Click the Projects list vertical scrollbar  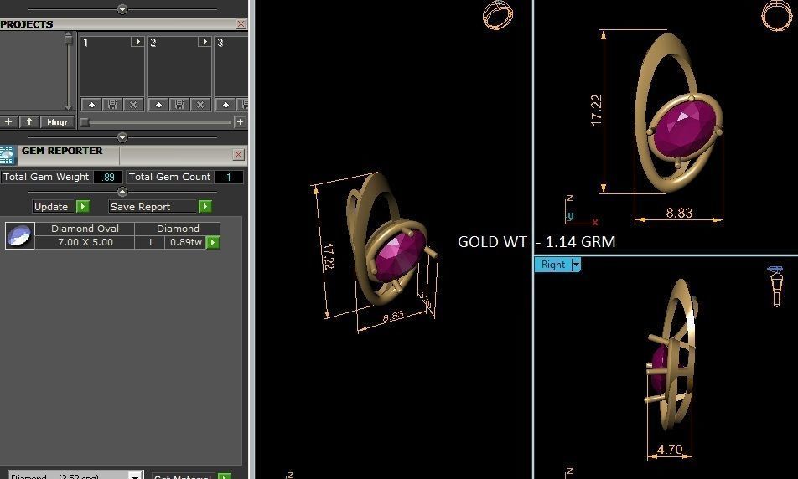[x=68, y=71]
